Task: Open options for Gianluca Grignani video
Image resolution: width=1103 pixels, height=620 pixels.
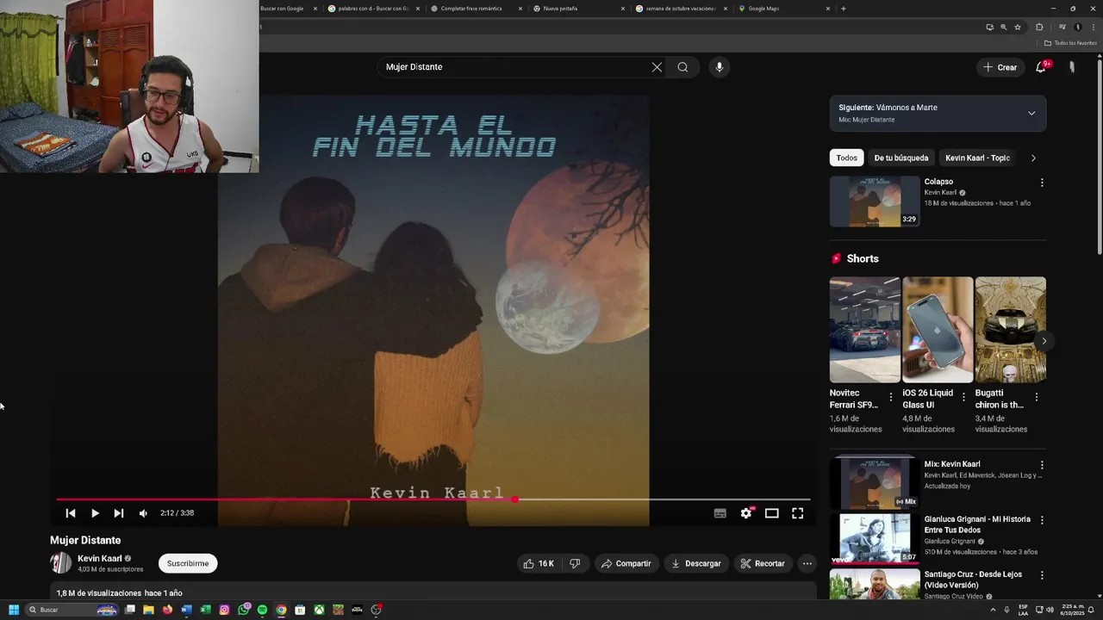Action: 1042,520
